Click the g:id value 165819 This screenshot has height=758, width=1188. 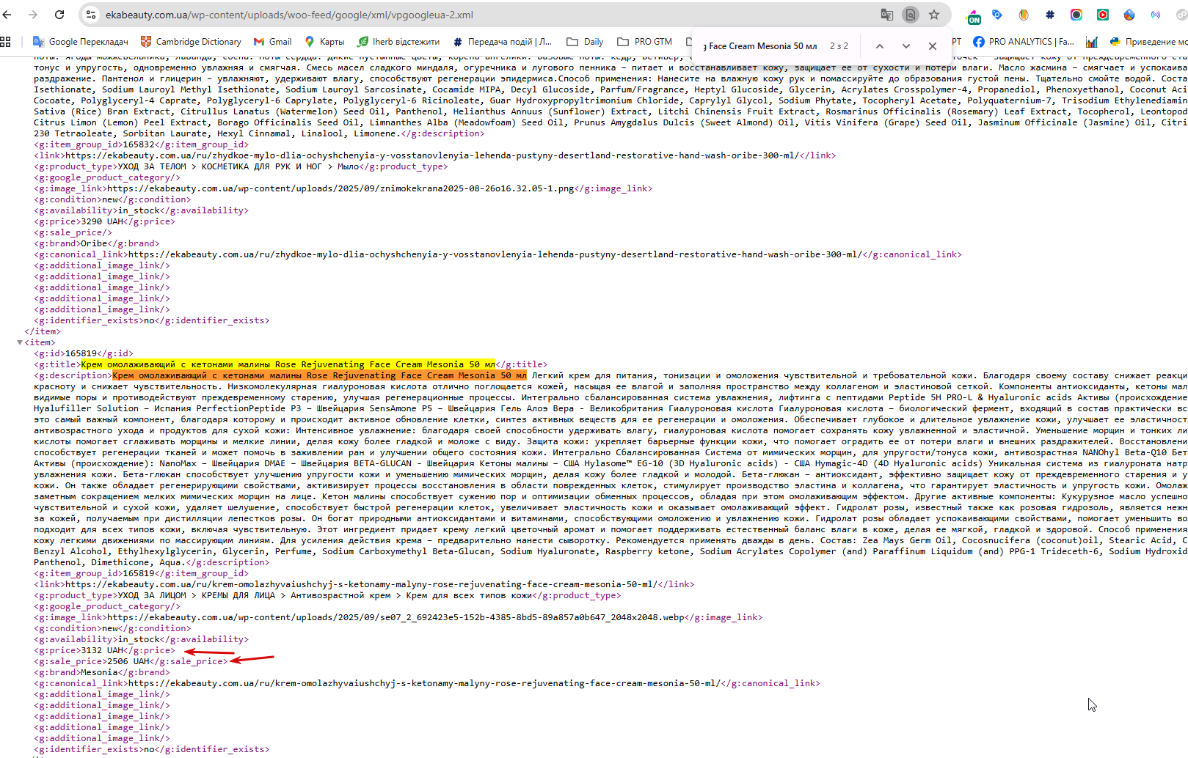point(81,353)
